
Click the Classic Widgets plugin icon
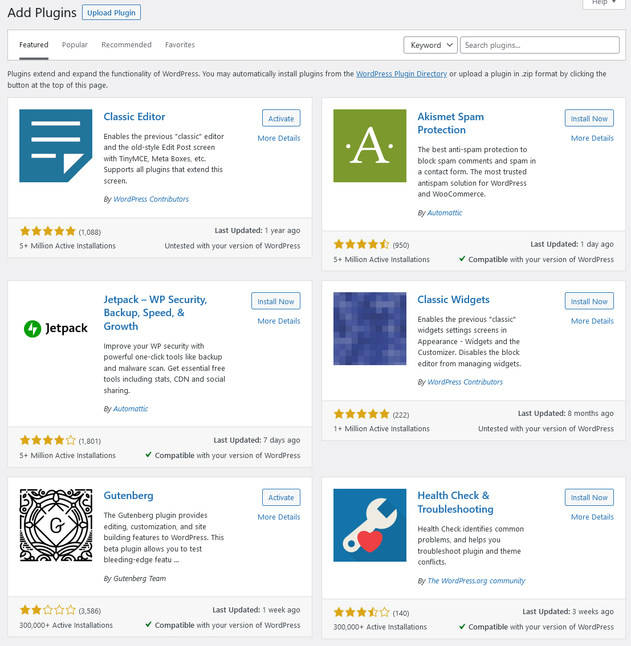tap(369, 329)
